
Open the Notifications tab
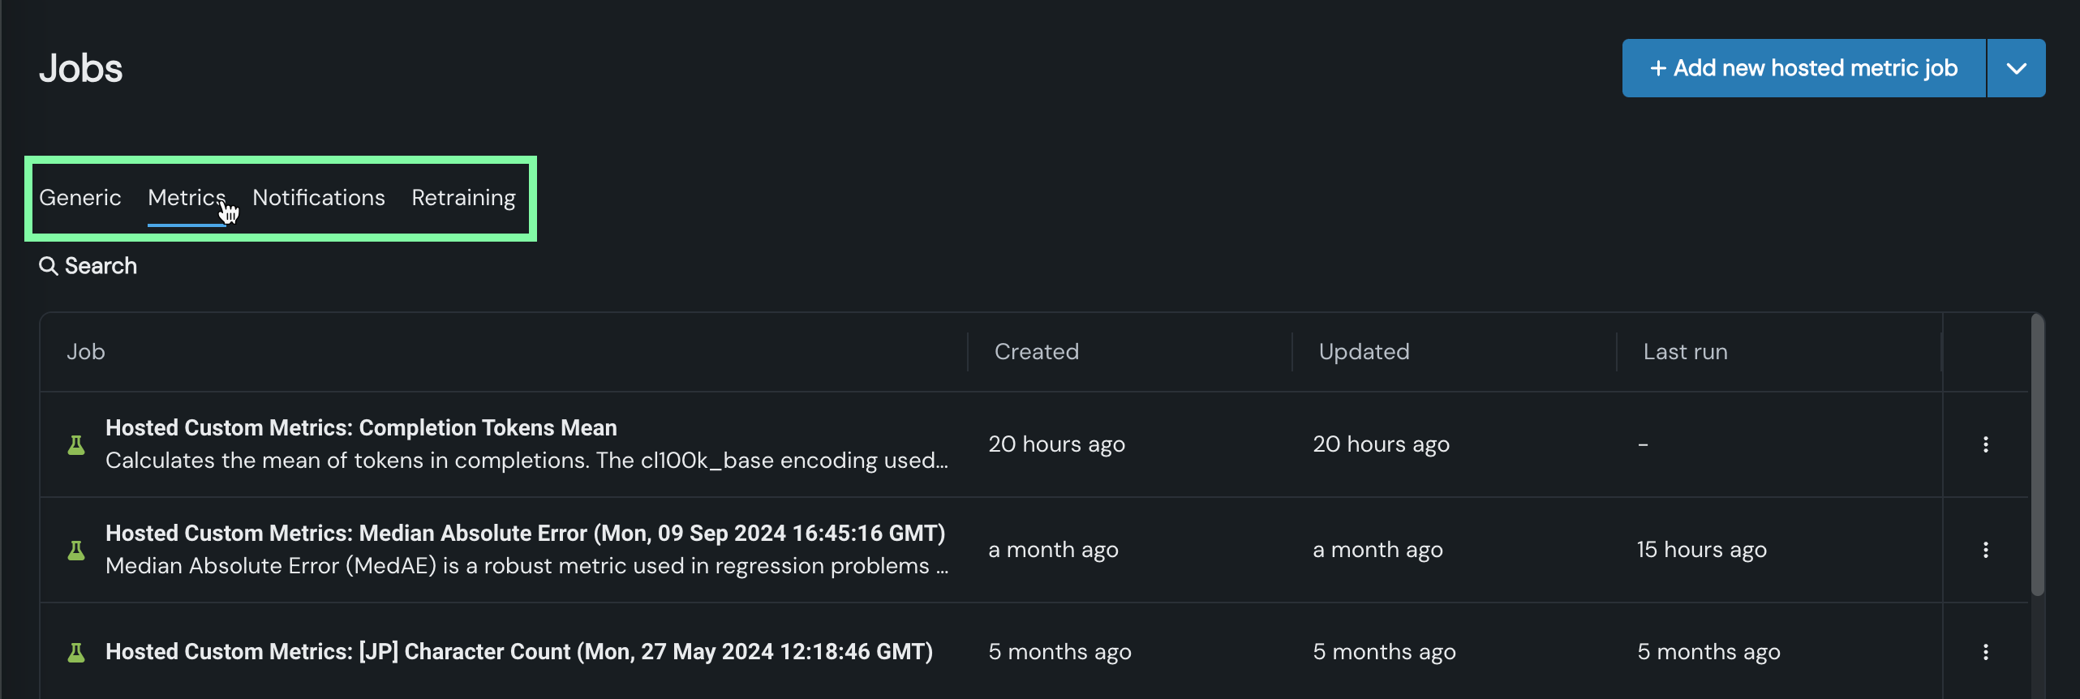[318, 198]
